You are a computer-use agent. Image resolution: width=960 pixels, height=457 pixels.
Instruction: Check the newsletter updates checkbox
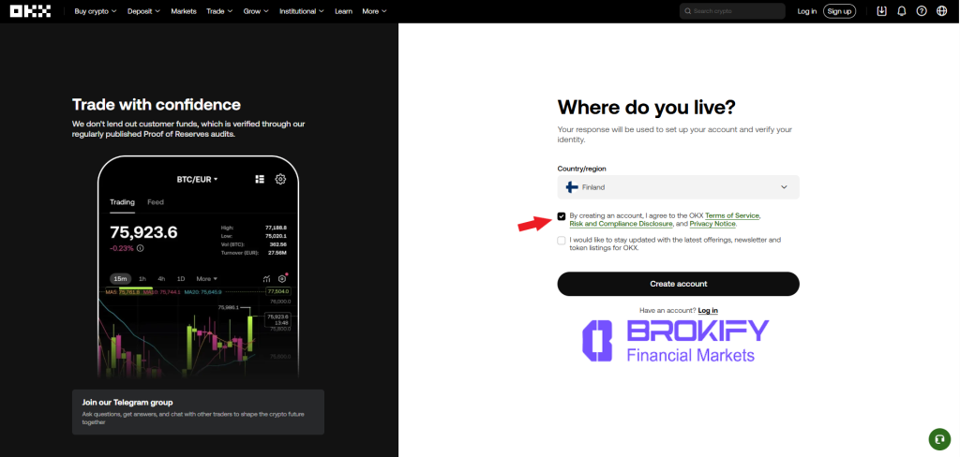pos(562,241)
